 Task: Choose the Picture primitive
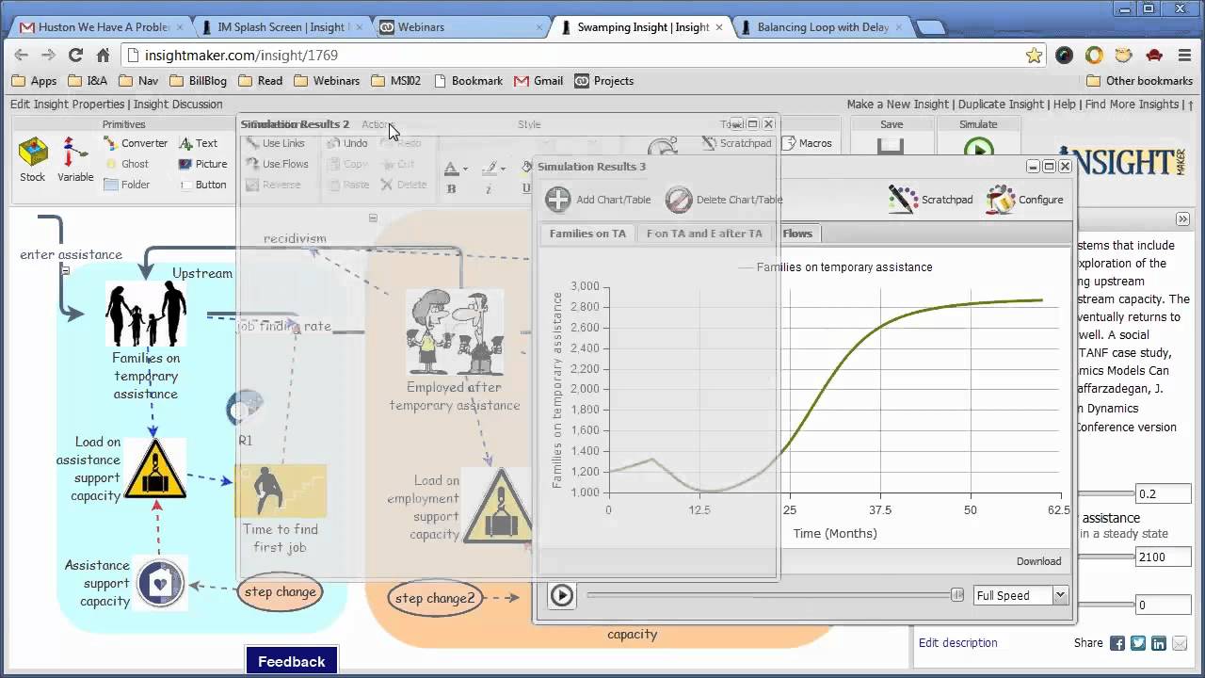pos(202,164)
